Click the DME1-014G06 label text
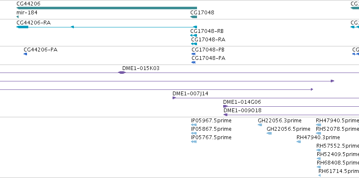The image size is (359, 178). click(x=242, y=102)
